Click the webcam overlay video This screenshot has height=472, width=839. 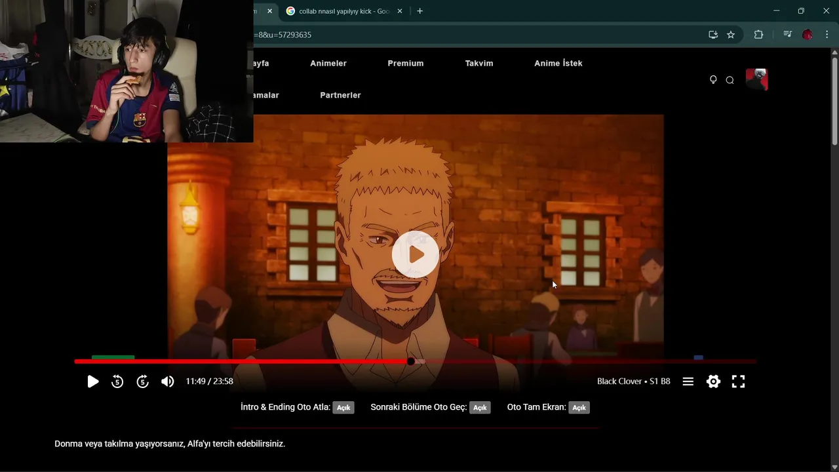[127, 71]
